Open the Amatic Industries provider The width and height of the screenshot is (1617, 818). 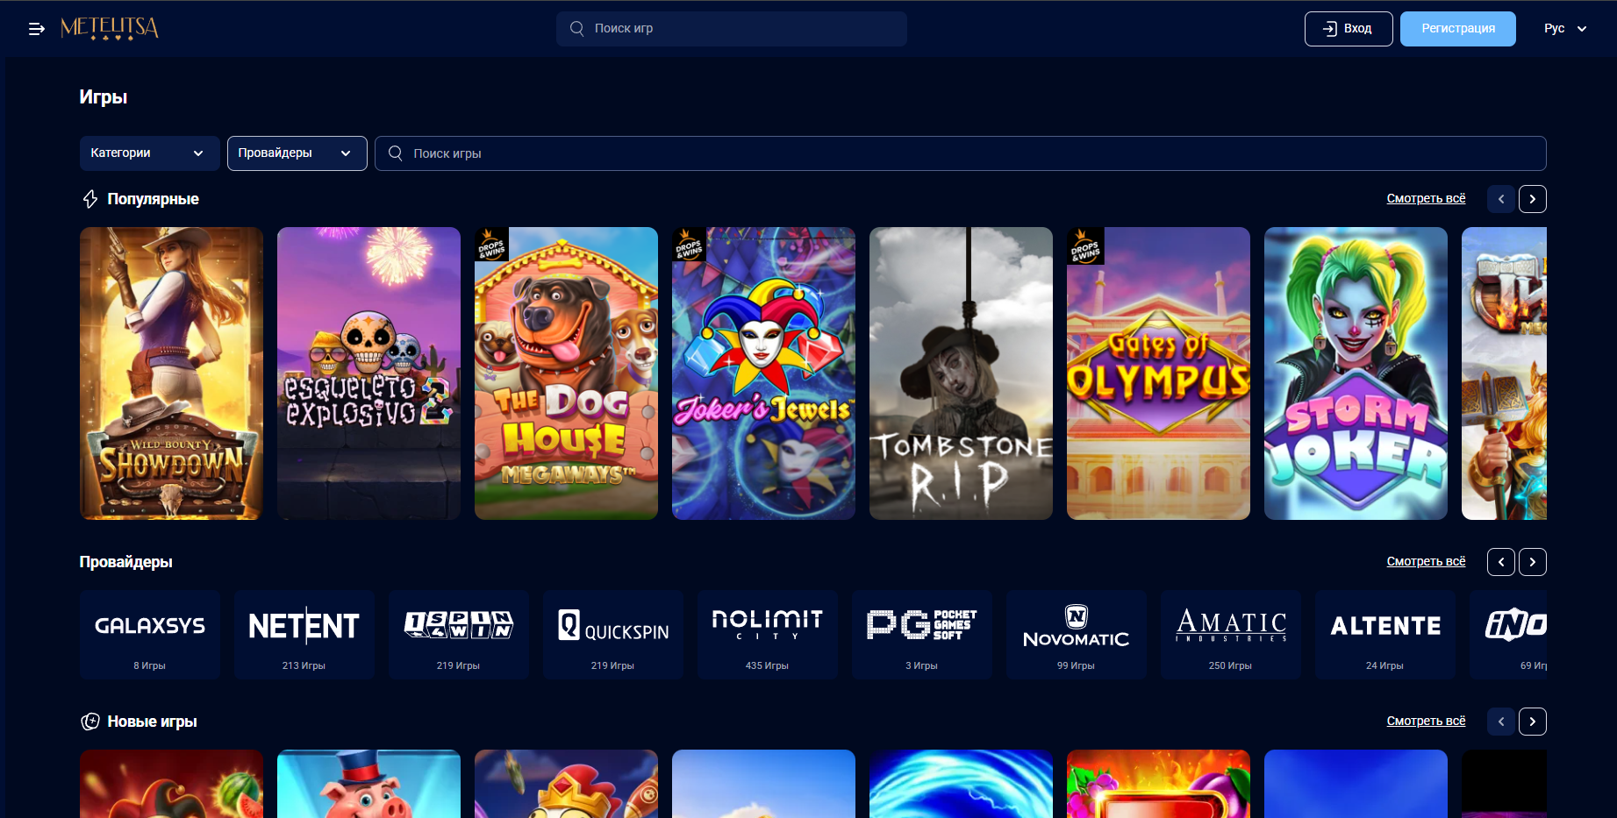[x=1231, y=635]
